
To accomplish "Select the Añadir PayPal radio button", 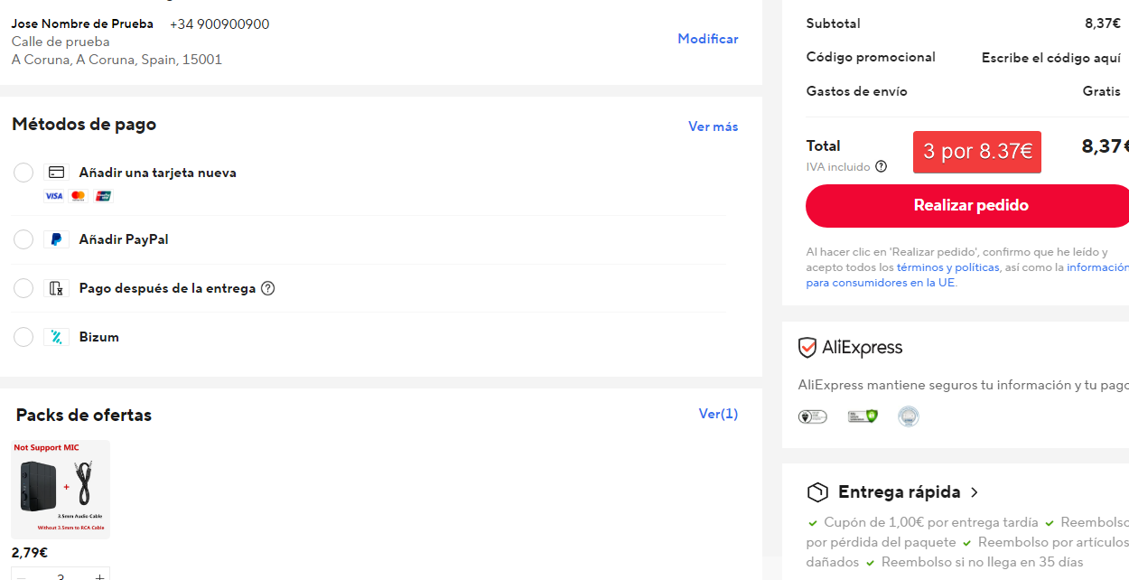I will point(23,239).
